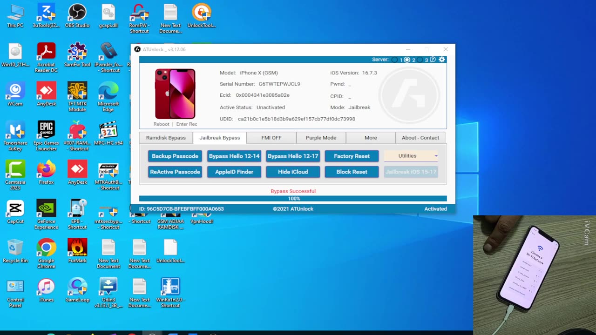Click the Backup Passcode button

[175, 156]
